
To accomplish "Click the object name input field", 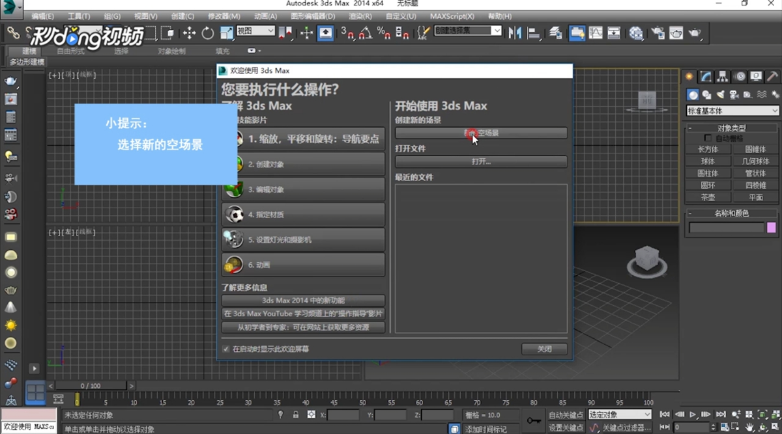I will coord(726,228).
